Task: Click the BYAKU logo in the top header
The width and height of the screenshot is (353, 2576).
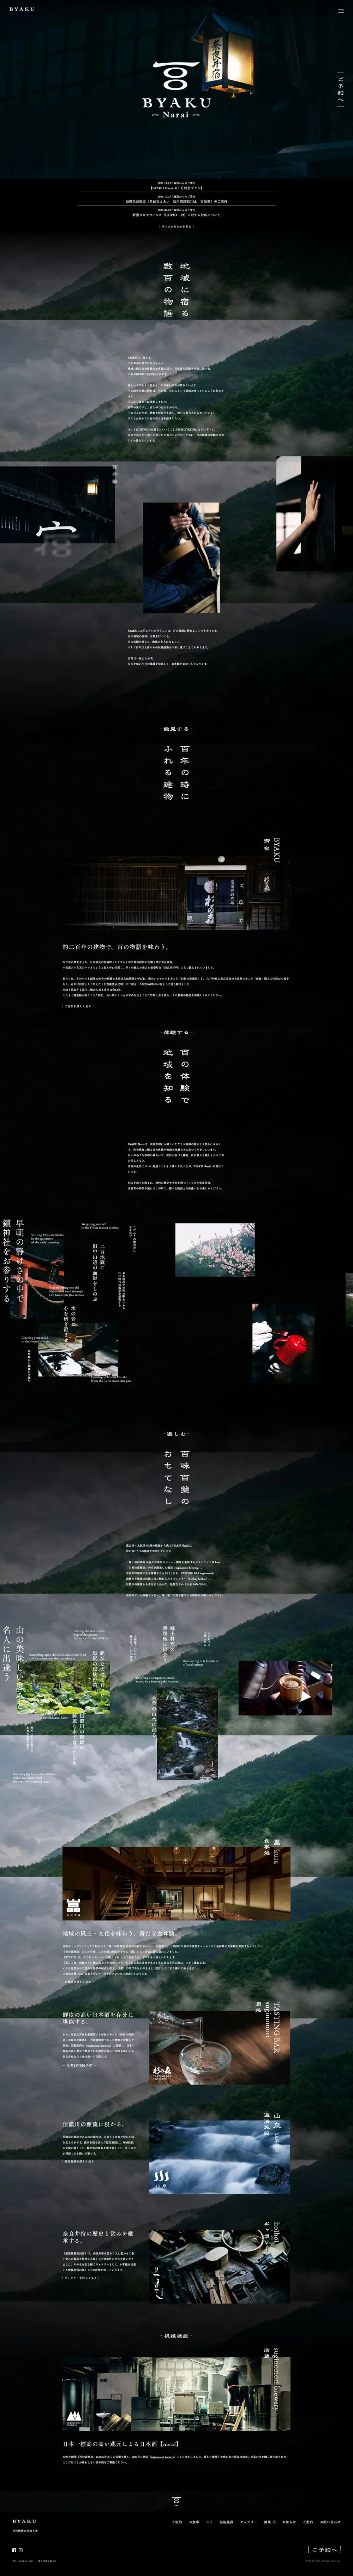Action: click(x=22, y=8)
